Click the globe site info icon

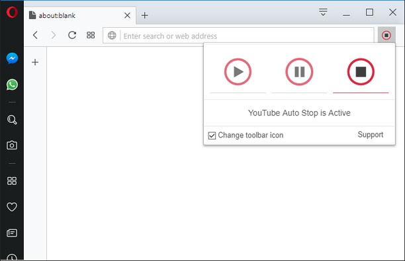pyautogui.click(x=112, y=35)
